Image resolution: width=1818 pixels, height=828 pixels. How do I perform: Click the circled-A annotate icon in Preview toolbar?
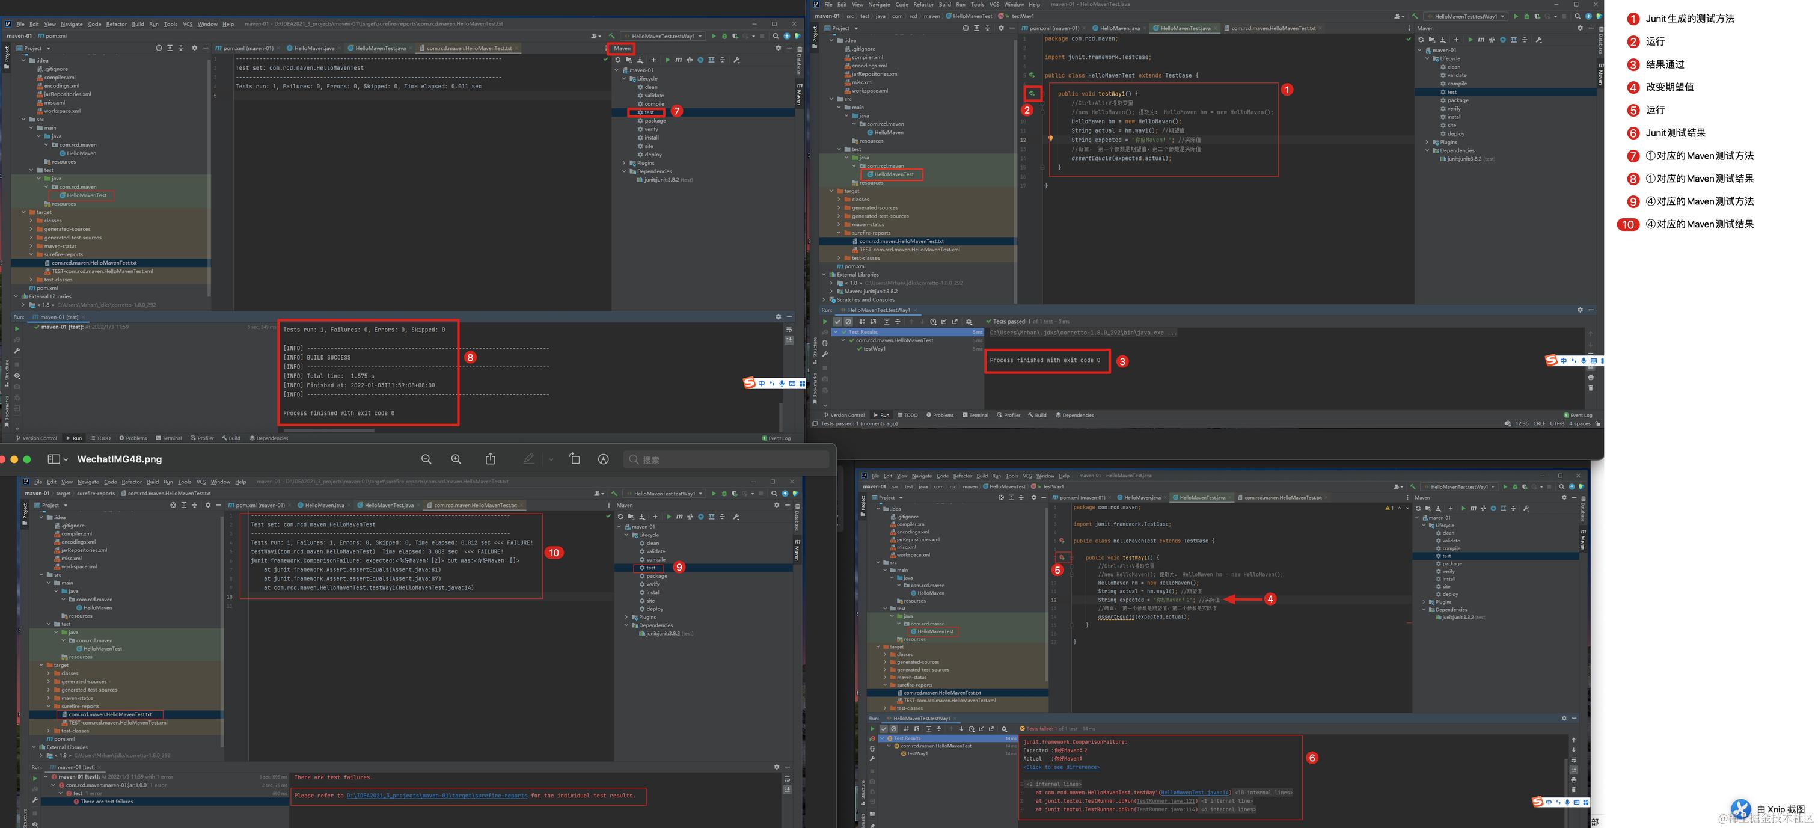(604, 459)
